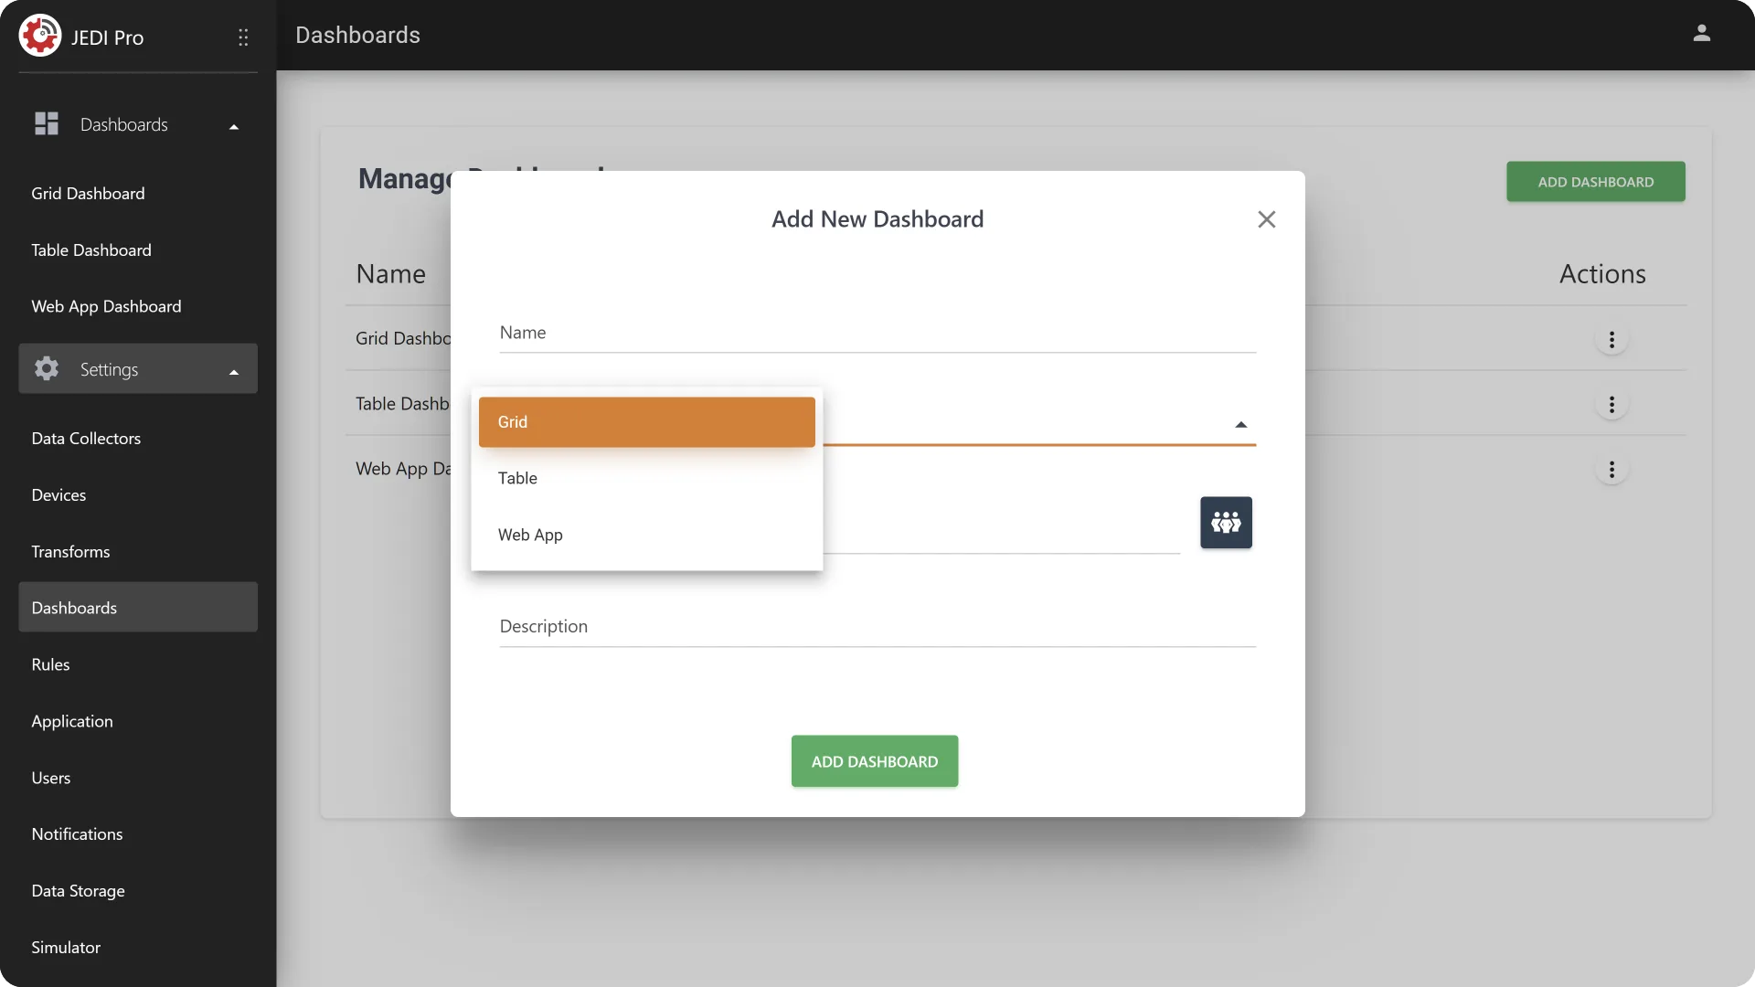The image size is (1755, 987).
Task: Go to Application settings
Action: pyautogui.click(x=138, y=721)
